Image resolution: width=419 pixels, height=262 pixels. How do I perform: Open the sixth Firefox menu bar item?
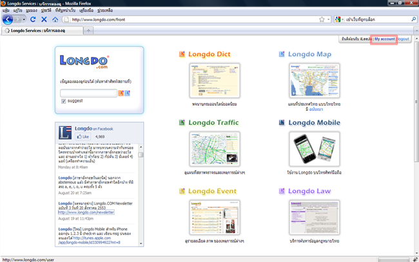(x=86, y=10)
